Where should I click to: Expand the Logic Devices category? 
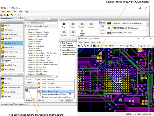pyautogui.click(x=60, y=45)
